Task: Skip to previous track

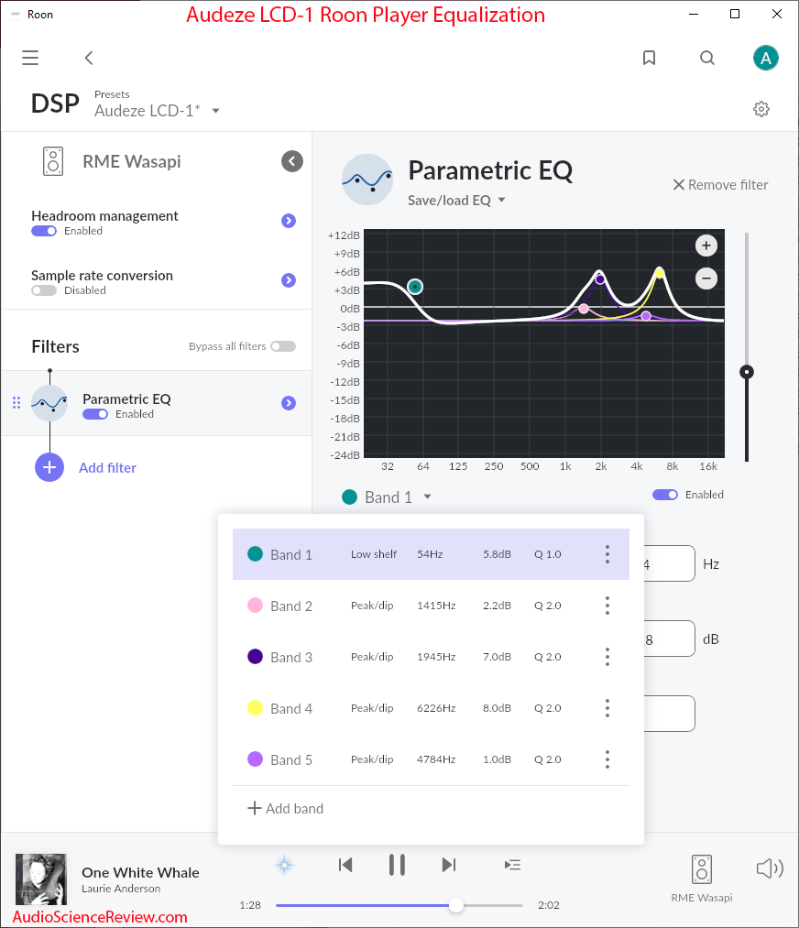Action: pos(345,866)
